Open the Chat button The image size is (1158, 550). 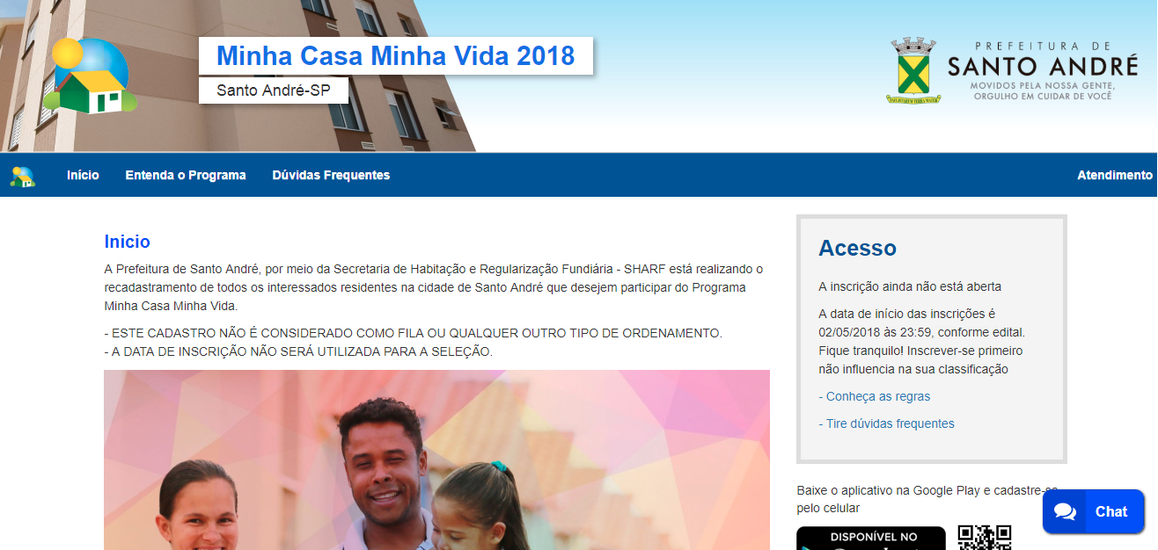click(1093, 511)
